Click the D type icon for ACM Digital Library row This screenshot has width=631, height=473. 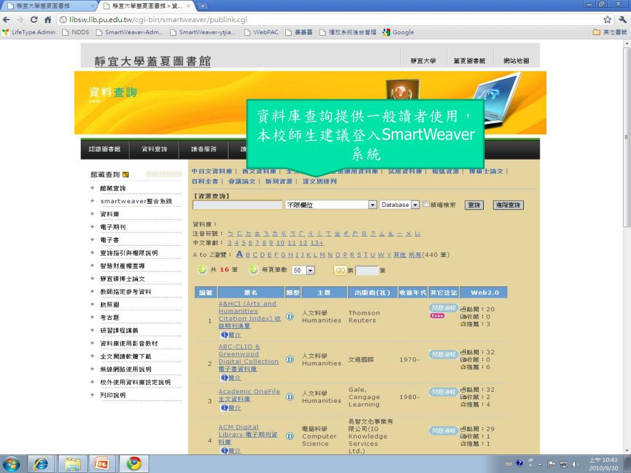coord(290,436)
